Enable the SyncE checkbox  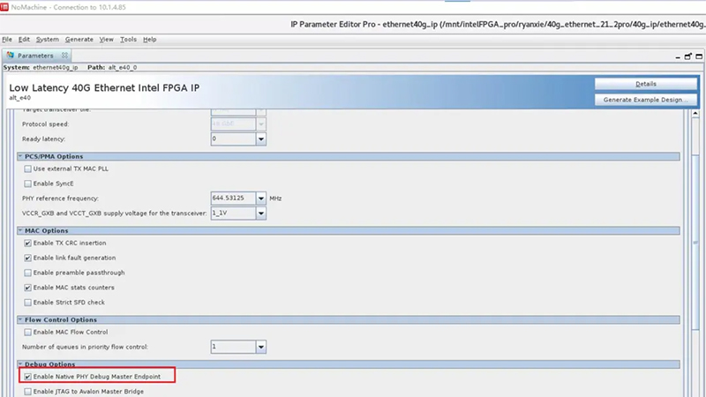tap(28, 184)
